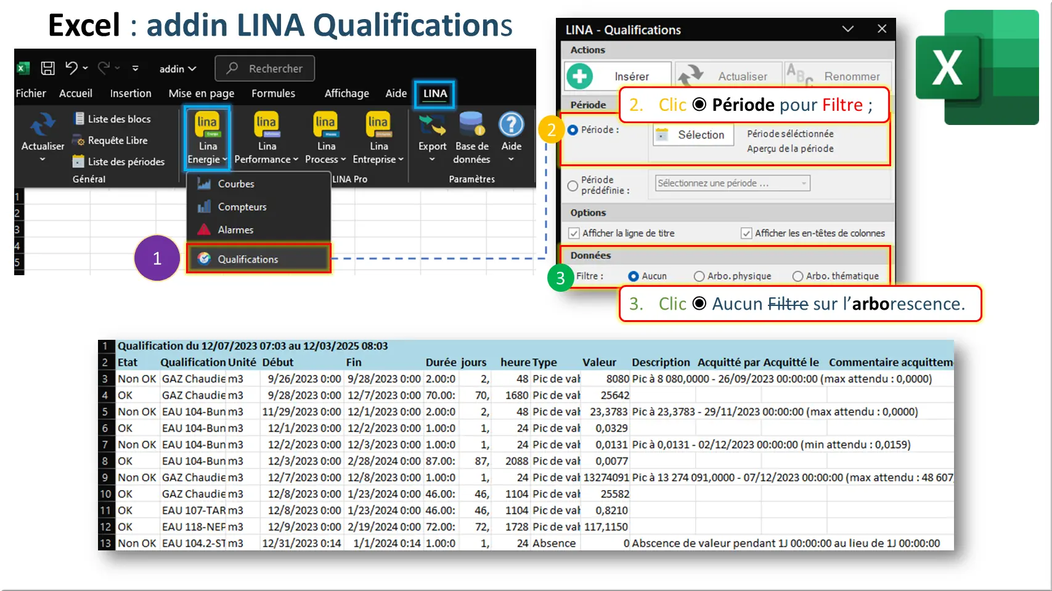
Task: Click the Lina Process icon
Action: 325,124
